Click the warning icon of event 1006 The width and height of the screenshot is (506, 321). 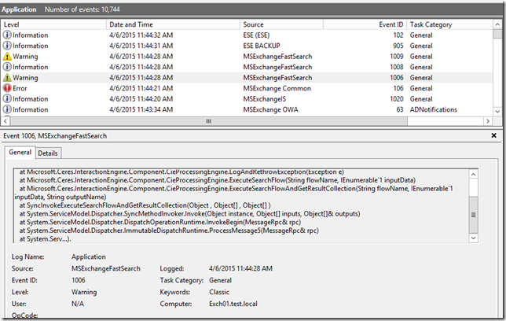(x=7, y=78)
